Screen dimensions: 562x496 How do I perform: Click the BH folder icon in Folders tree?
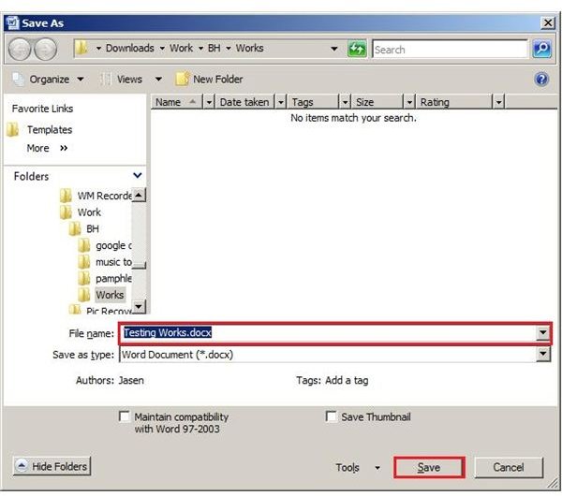[75, 228]
